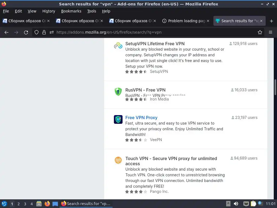Viewport: 277px width, 208px height.
Task: Click the '23,197 users' count
Action: tap(245, 118)
